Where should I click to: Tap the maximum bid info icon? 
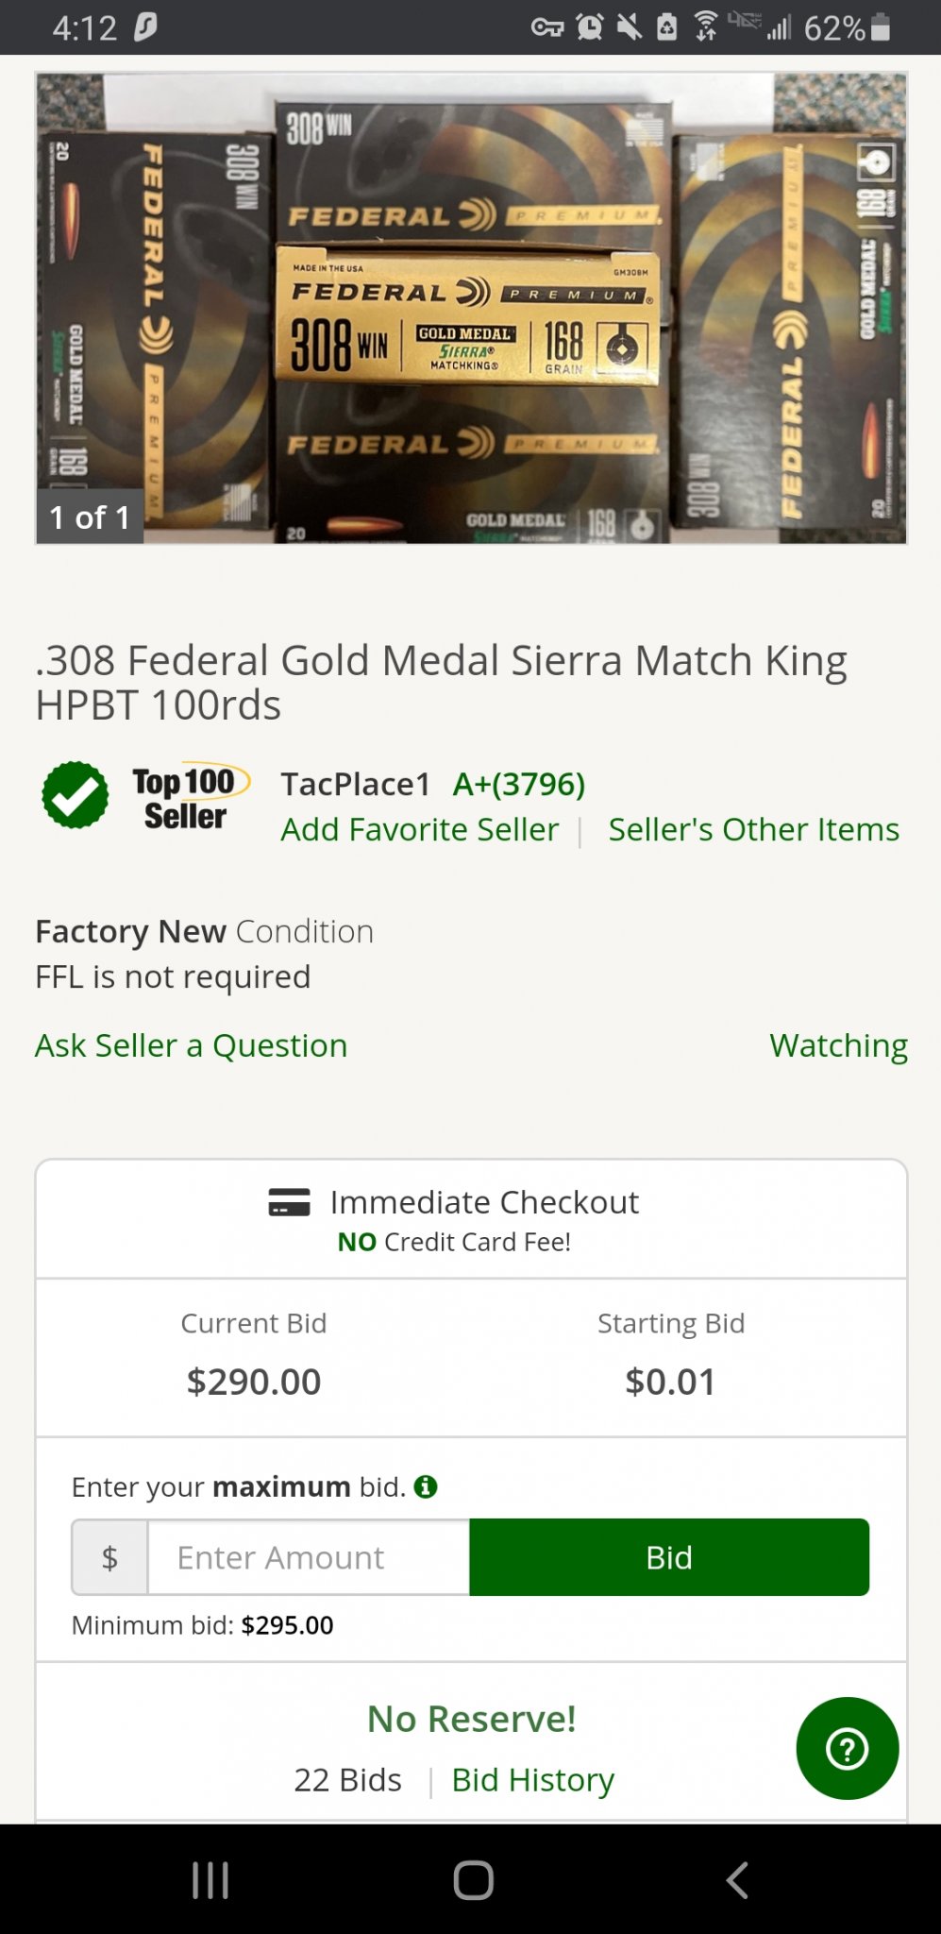426,1487
